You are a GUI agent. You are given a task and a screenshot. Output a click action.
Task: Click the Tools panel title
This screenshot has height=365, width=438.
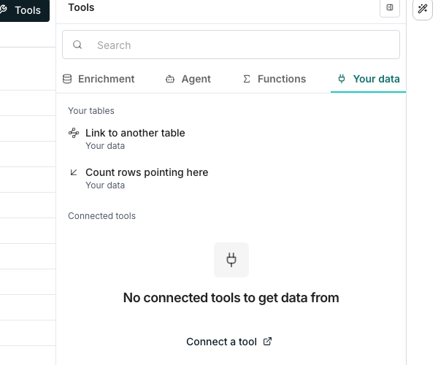pos(81,7)
